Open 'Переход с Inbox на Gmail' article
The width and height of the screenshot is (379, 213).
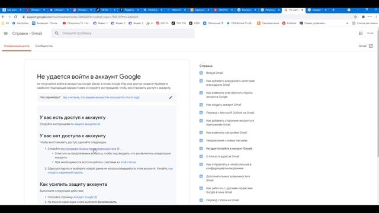223,200
